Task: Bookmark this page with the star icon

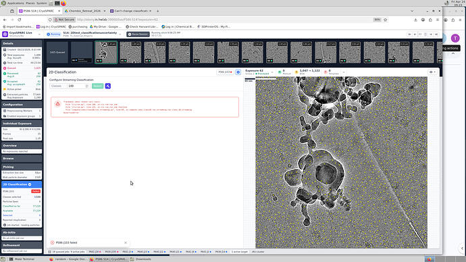Action: coord(386,20)
